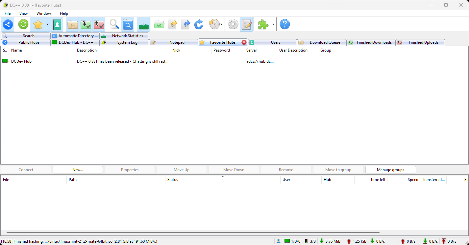Sort transfers by Status column

click(223, 180)
